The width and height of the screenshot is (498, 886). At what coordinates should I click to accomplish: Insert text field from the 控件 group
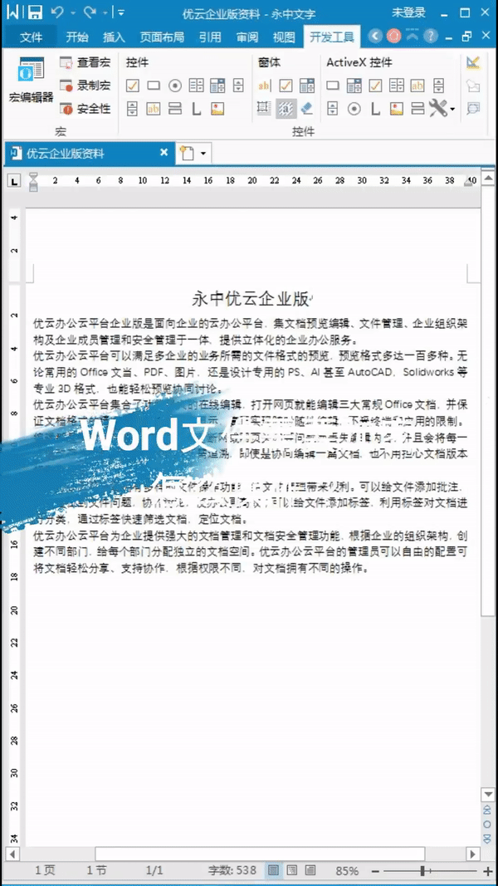(154, 109)
